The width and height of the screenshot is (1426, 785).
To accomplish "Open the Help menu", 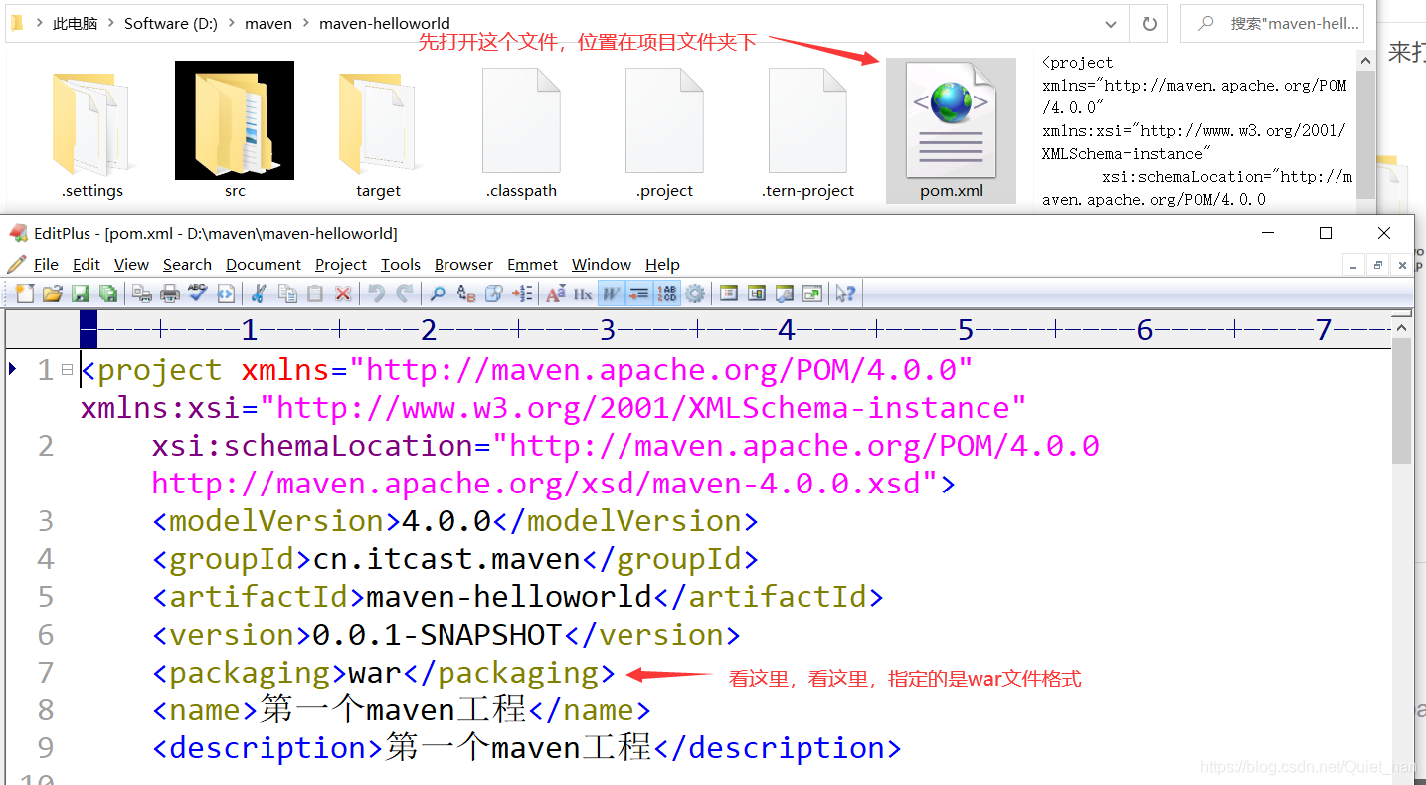I will click(662, 264).
